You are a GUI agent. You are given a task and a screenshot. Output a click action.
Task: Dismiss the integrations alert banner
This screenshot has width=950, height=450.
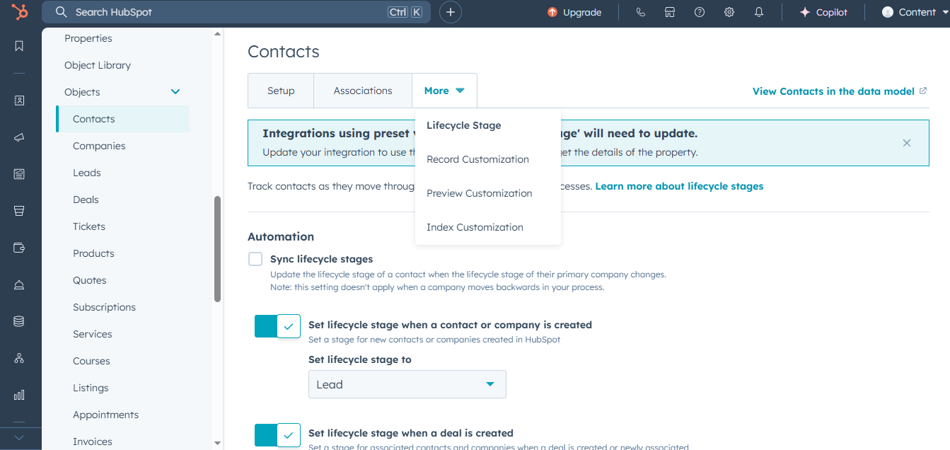[x=907, y=143]
